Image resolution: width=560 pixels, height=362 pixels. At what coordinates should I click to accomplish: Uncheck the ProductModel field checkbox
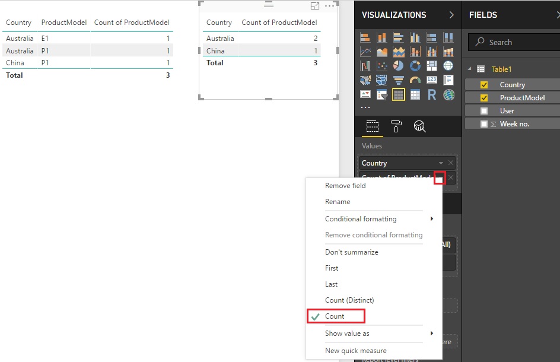click(484, 97)
